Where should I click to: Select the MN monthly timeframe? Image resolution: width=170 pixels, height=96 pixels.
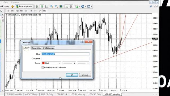pyautogui.click(x=45, y=11)
